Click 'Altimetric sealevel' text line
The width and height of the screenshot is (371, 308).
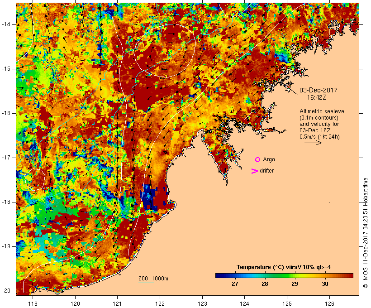tap(323, 111)
